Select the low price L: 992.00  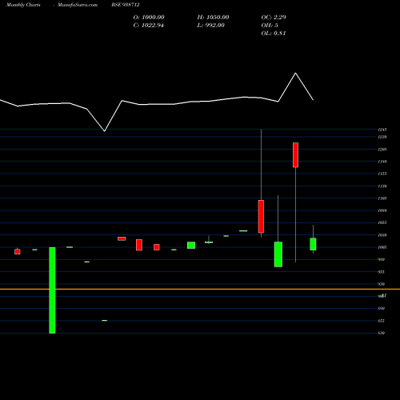211,26
